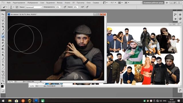Select the Pen tool

(x=3, y=59)
